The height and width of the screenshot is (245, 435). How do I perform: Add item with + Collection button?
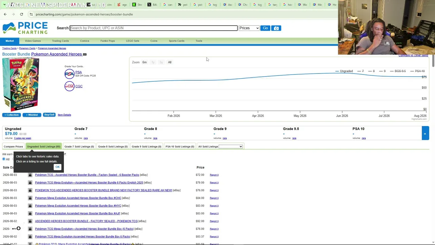[12, 115]
